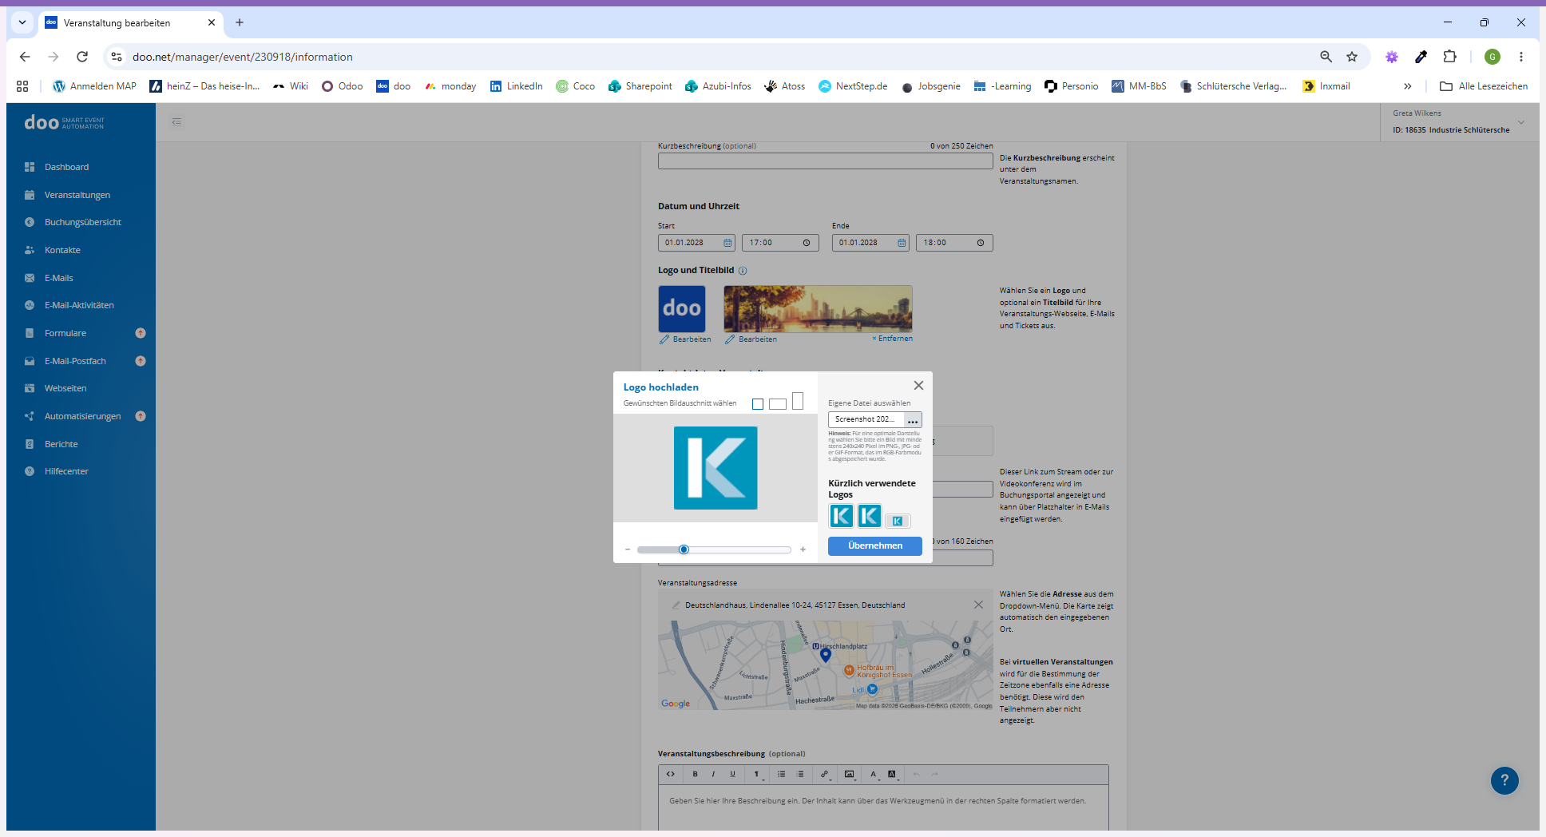This screenshot has width=1546, height=837.
Task: Open the end date calendar picker
Action: pos(902,243)
